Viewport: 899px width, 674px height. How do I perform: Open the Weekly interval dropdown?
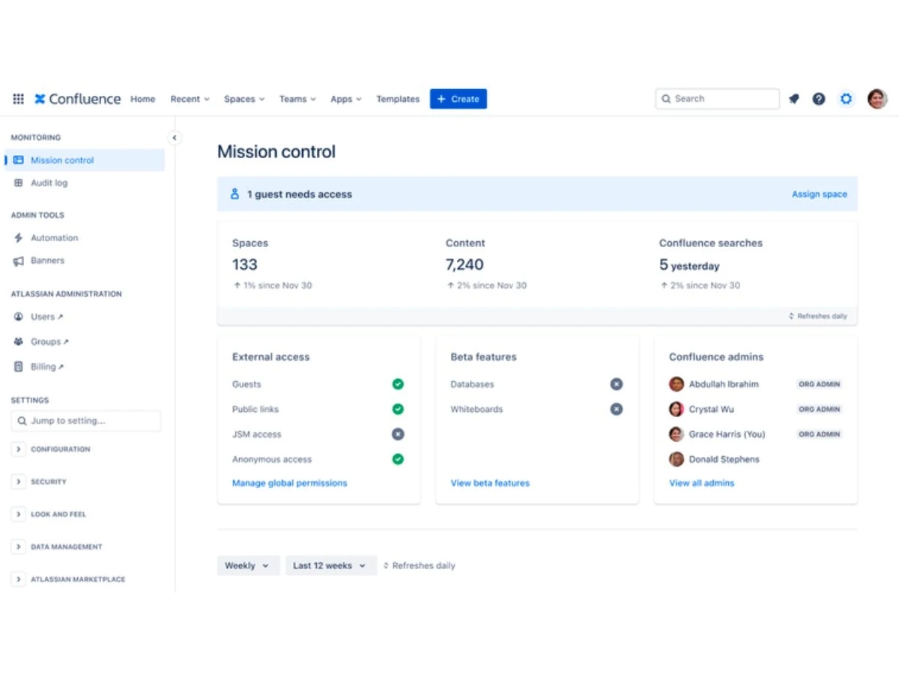(249, 565)
